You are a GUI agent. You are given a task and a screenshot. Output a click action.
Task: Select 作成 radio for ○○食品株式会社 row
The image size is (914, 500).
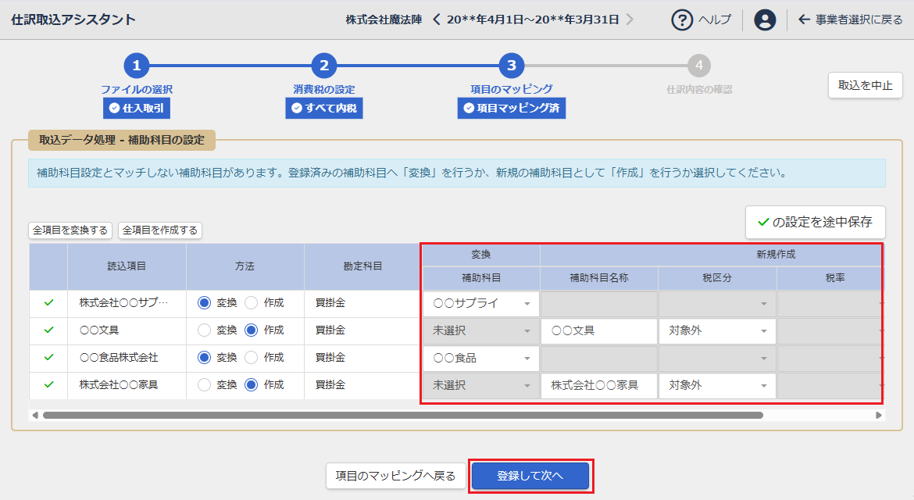(x=252, y=358)
